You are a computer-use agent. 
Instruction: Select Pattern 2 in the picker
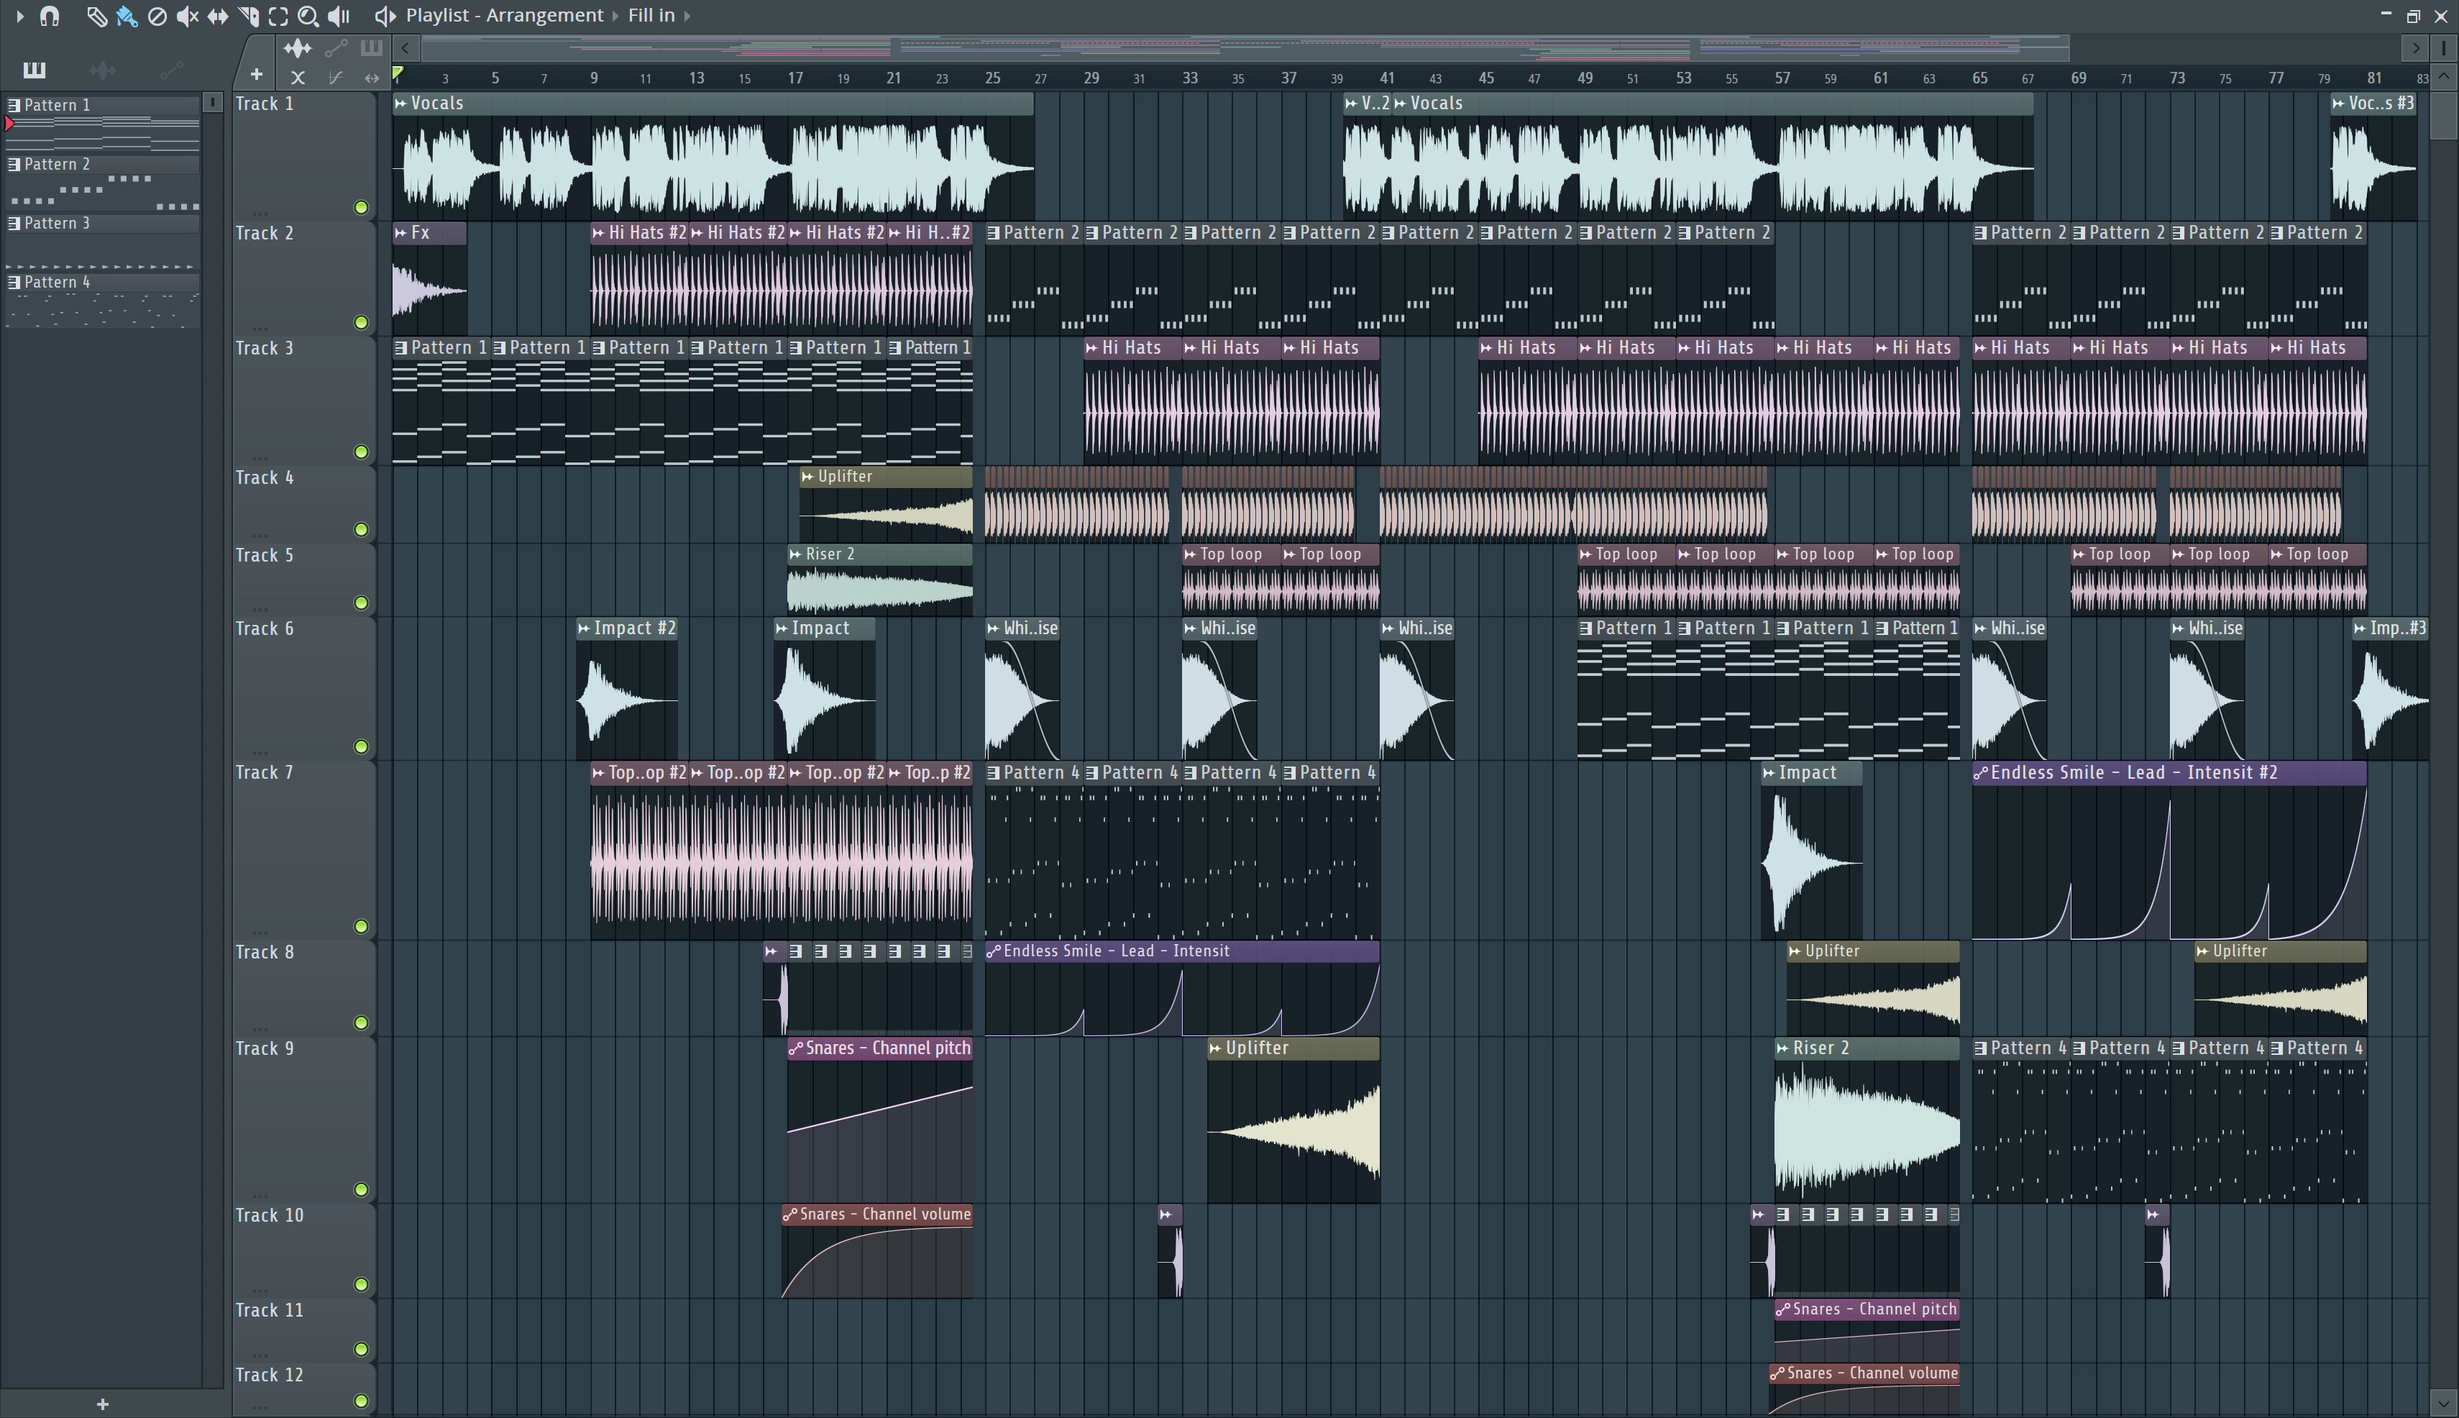tap(102, 183)
